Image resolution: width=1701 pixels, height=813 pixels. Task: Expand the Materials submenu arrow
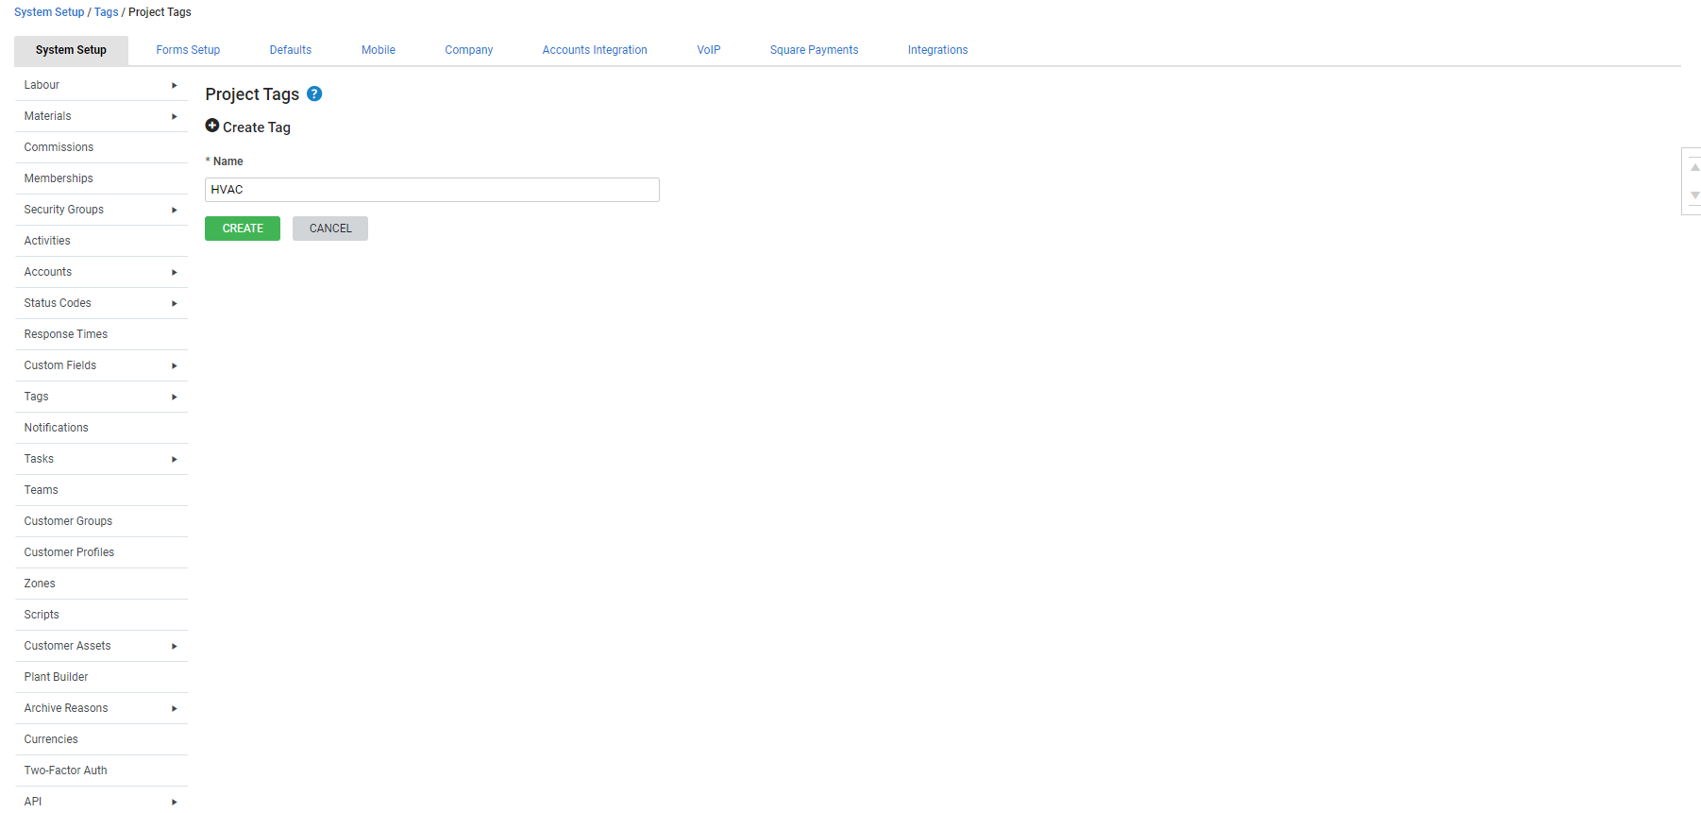click(x=174, y=116)
